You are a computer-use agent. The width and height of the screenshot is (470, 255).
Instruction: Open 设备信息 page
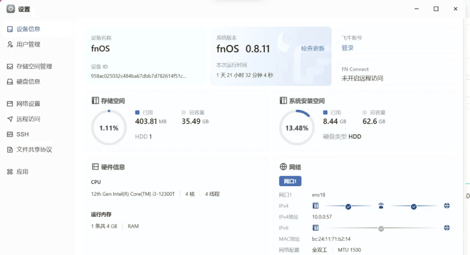click(x=38, y=29)
